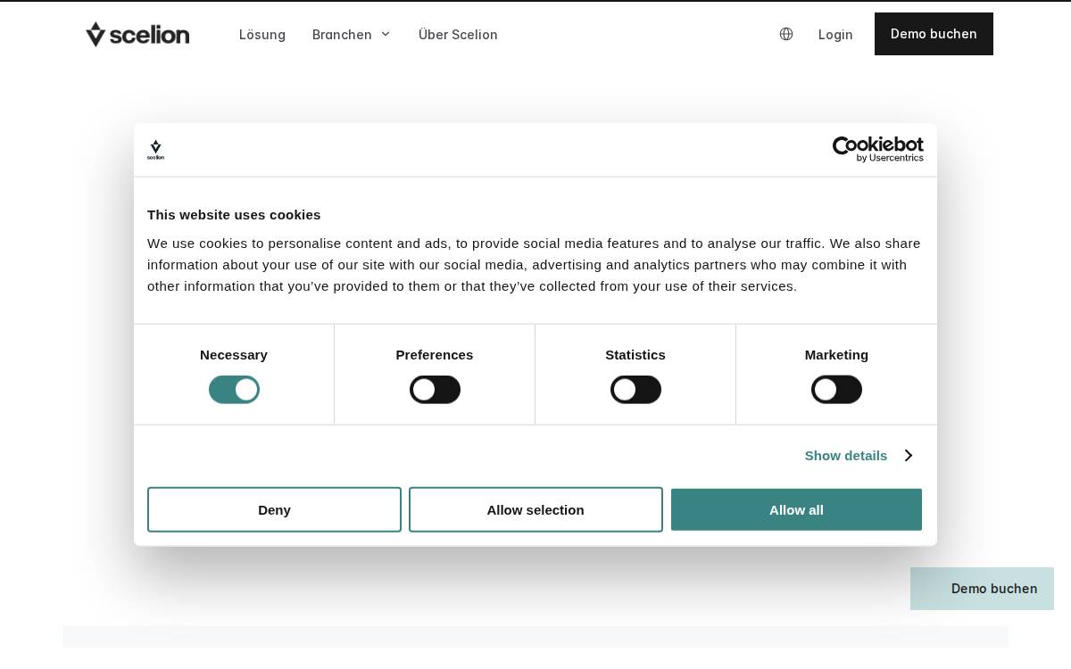Click the Allow selection button
1071x669 pixels.
point(535,509)
